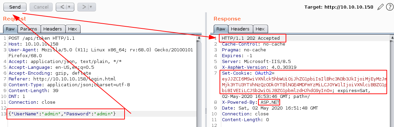The image size is (394, 127).
Task: Click the Cancel button
Action: click(x=41, y=7)
